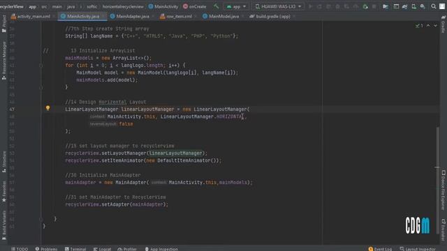Click the 'HORIZONTAL' constant in code
The width and height of the screenshot is (447, 251).
coord(230,116)
